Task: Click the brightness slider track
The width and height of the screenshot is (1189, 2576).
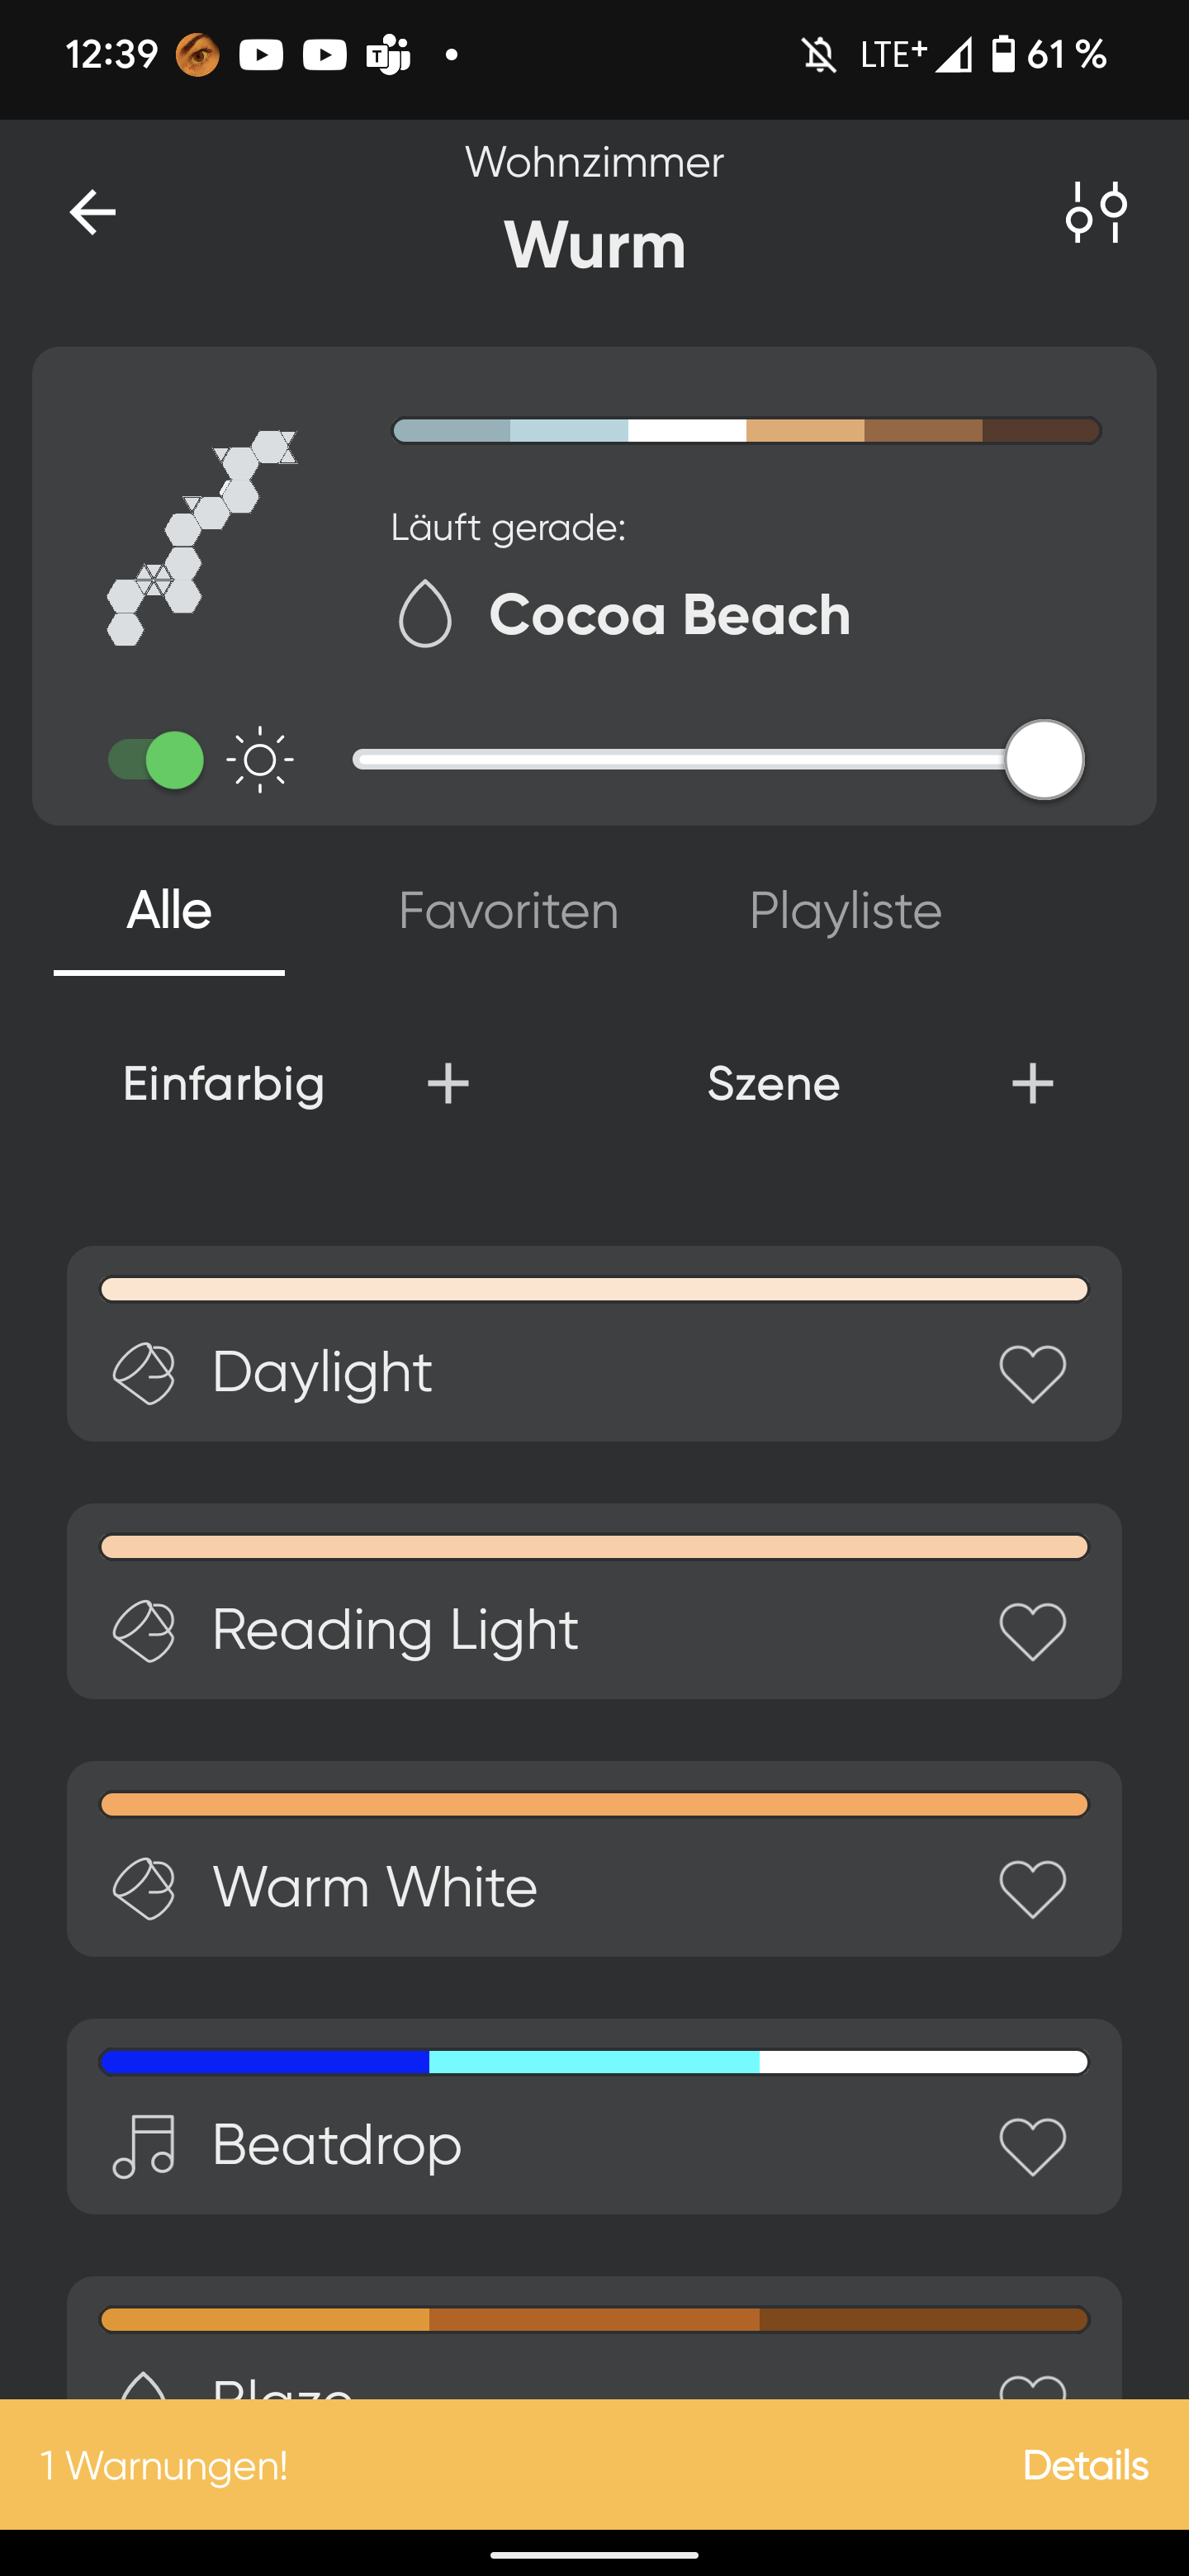Action: point(680,760)
